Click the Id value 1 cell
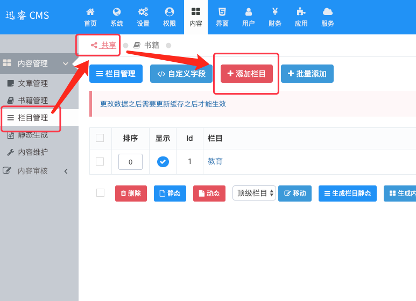Viewport: 416px width, 301px height. pyautogui.click(x=189, y=161)
